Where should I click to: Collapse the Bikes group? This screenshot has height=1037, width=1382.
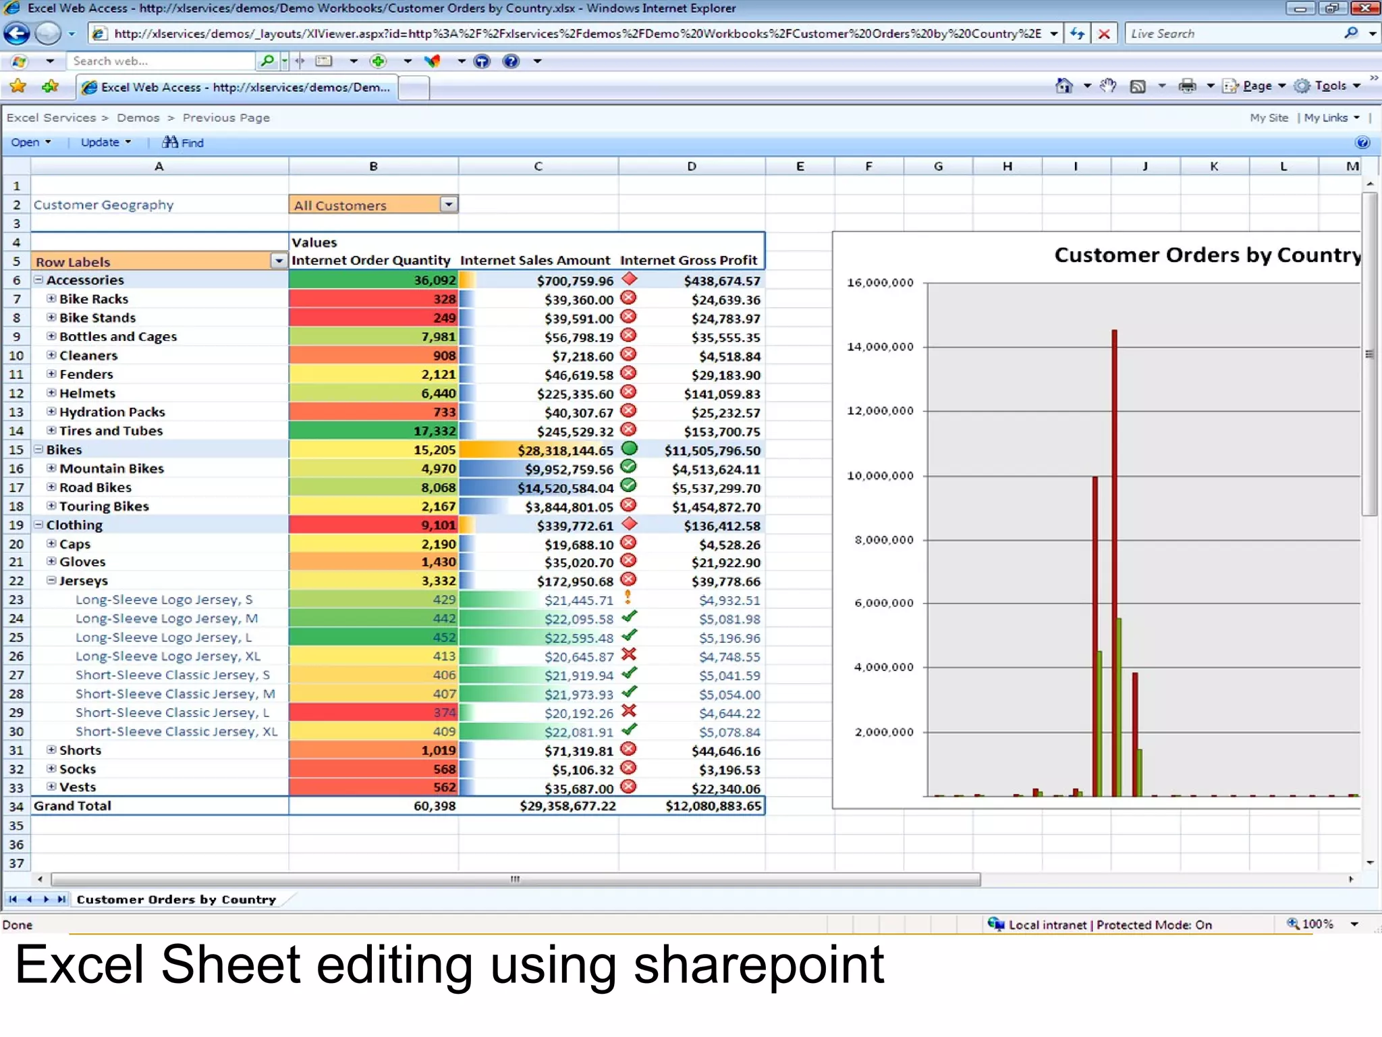[x=38, y=449]
